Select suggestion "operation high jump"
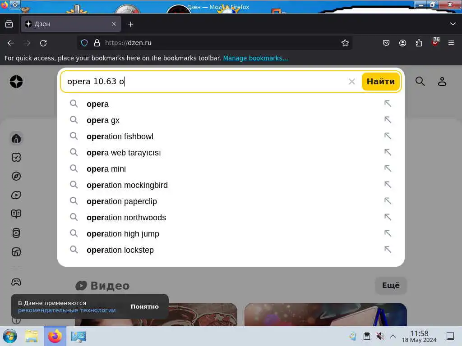This screenshot has height=346, width=462. (231, 234)
